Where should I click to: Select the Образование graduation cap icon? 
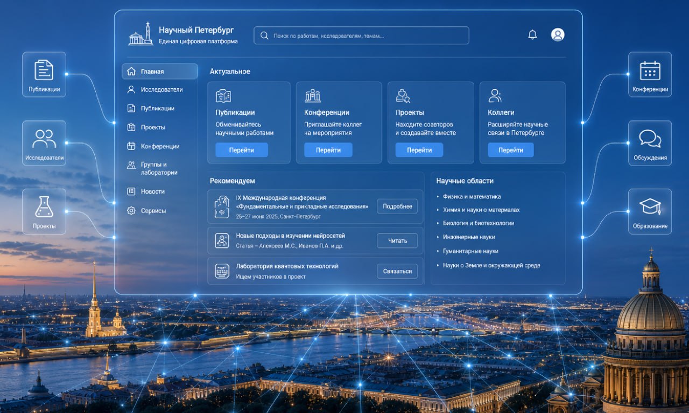pyautogui.click(x=650, y=206)
